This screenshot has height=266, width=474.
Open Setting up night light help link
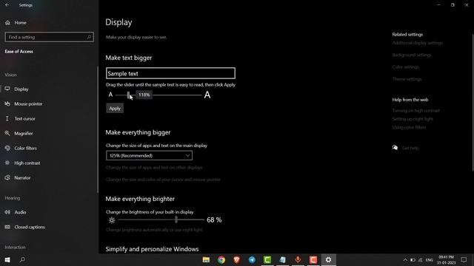[x=413, y=119]
